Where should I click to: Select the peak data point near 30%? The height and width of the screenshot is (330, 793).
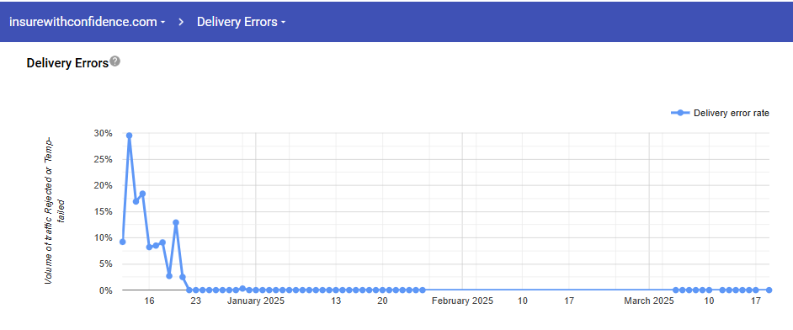click(129, 136)
